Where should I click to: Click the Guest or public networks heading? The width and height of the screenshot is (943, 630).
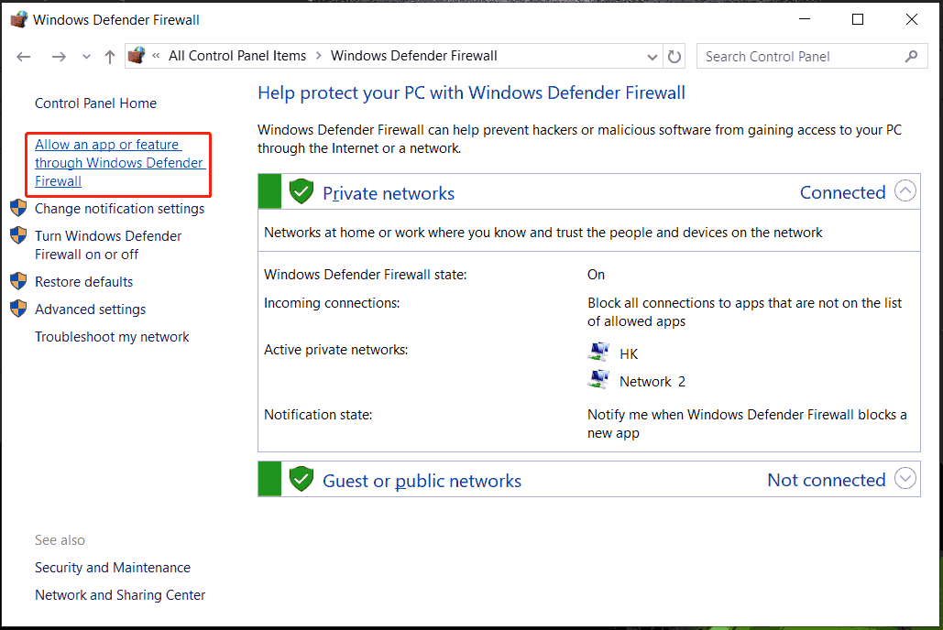(422, 481)
